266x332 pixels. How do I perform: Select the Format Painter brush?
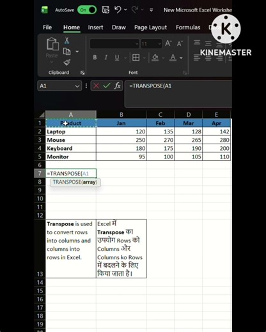67,63
